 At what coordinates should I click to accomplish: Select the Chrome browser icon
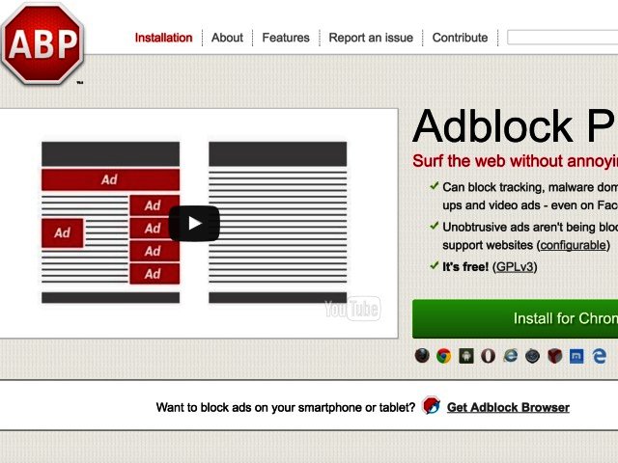[443, 356]
